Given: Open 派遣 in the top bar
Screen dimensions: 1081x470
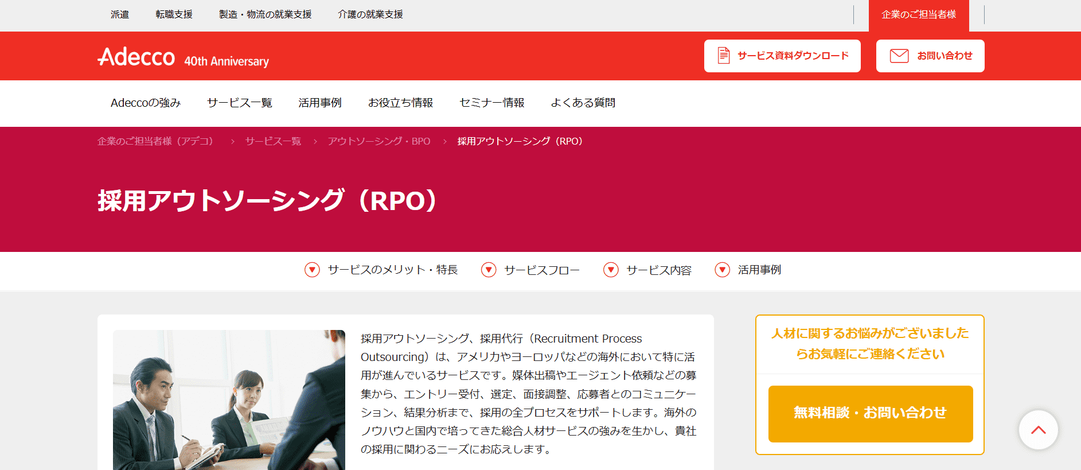Looking at the screenshot, I should coord(120,14).
